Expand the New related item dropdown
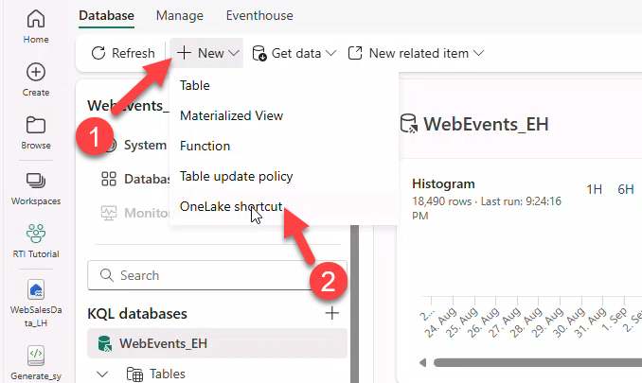 coord(417,54)
